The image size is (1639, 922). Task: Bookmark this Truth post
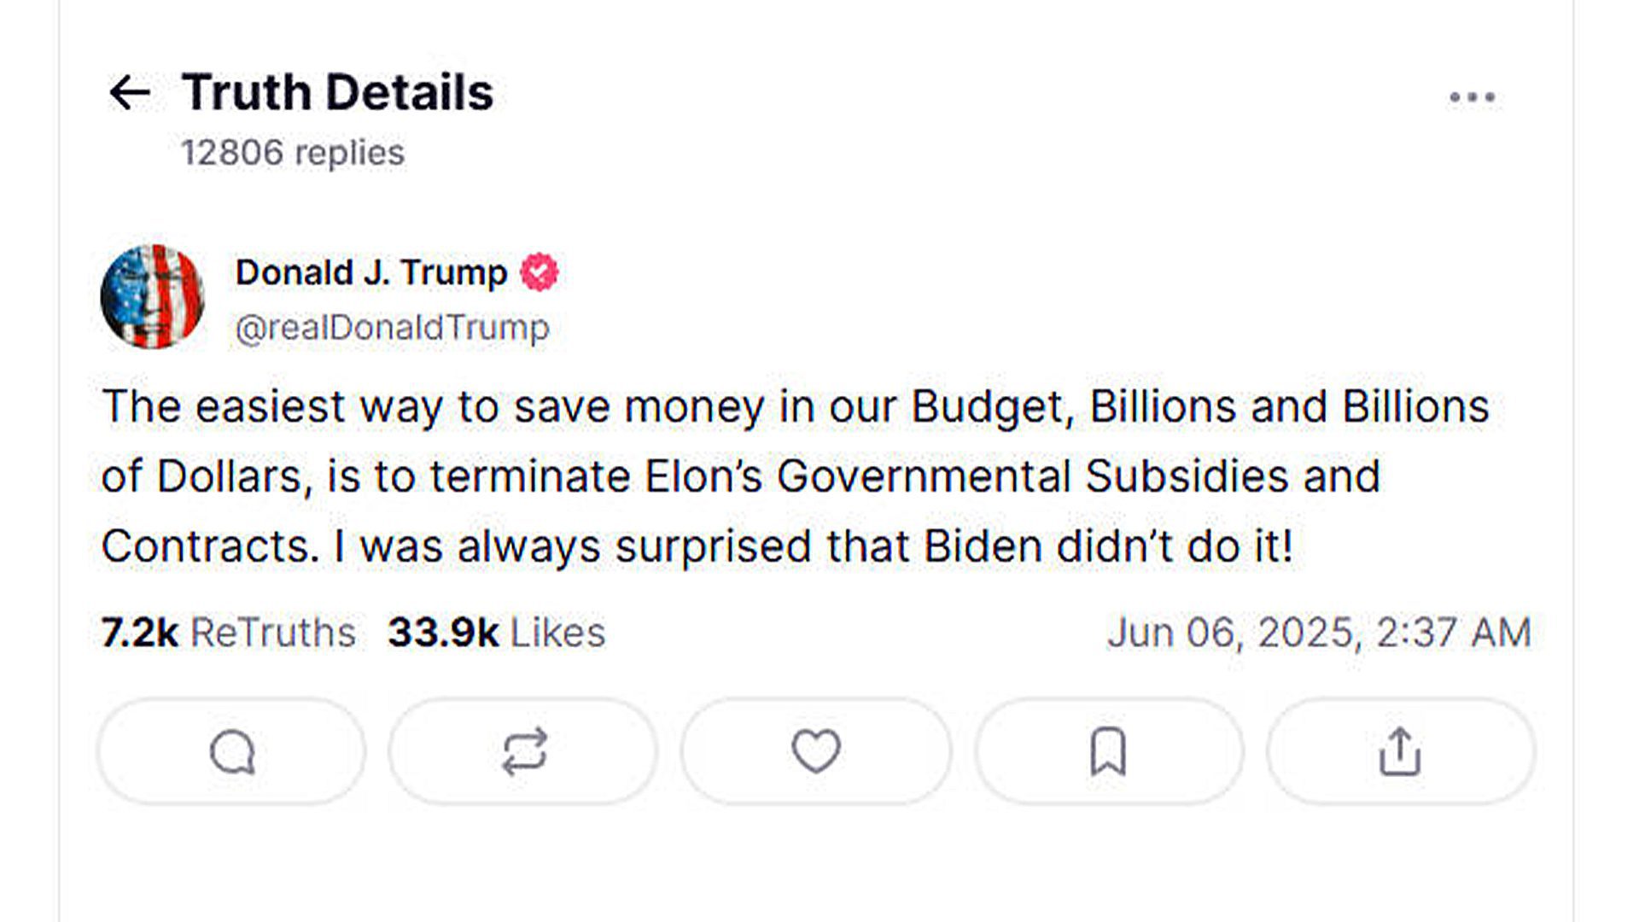1108,752
